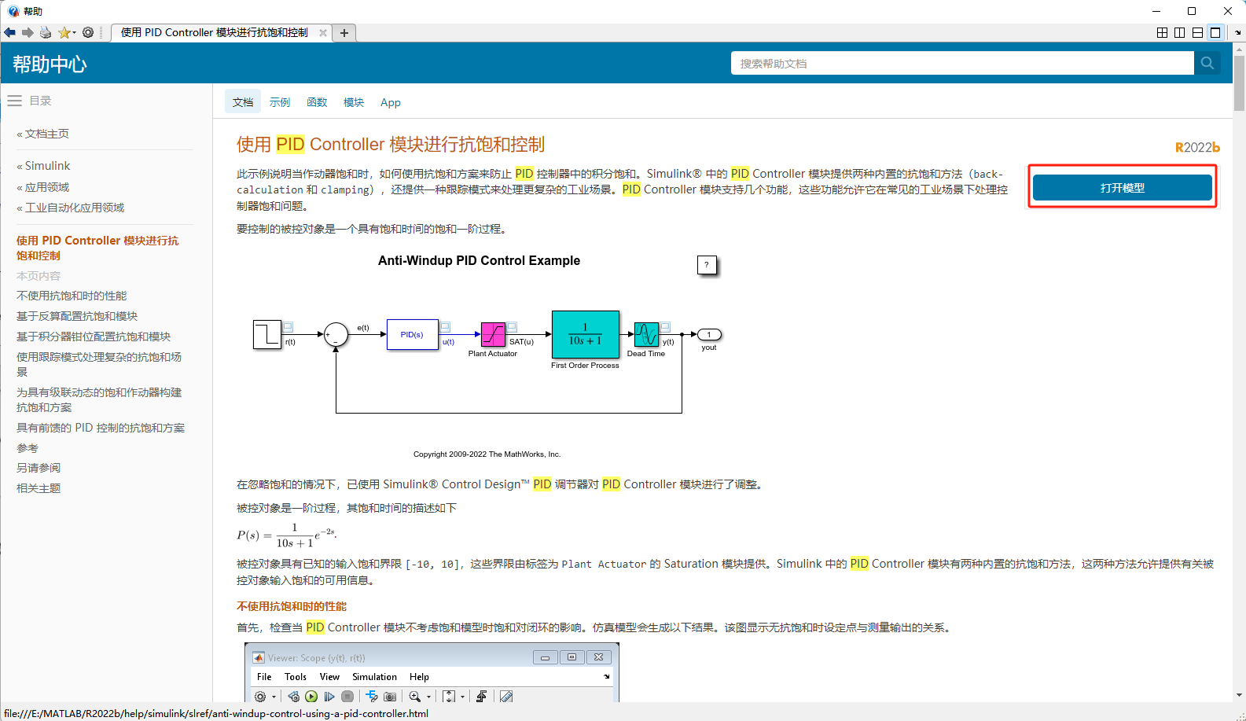Close the PID Controller help tab
This screenshot has height=721, width=1246.
click(322, 33)
